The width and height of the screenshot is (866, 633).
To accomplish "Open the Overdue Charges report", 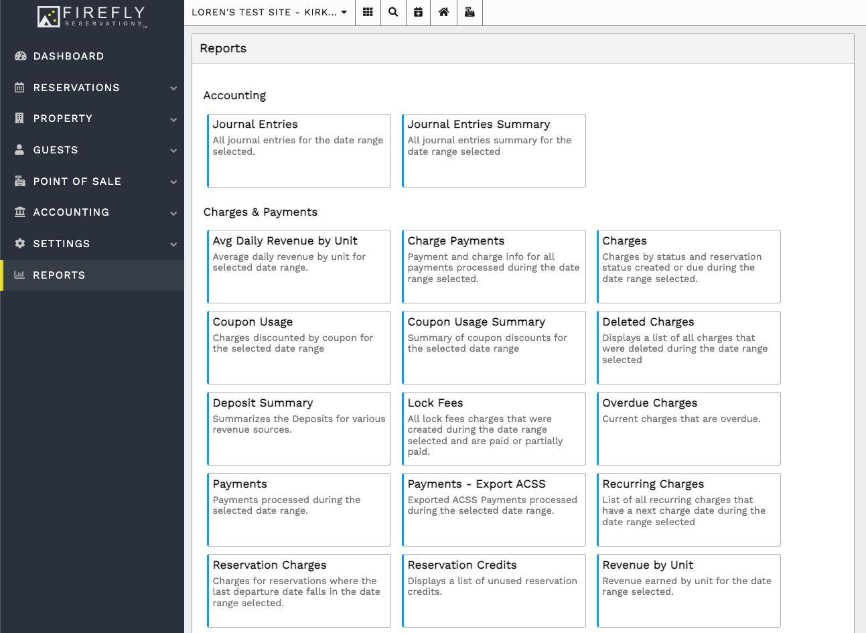I will (689, 429).
